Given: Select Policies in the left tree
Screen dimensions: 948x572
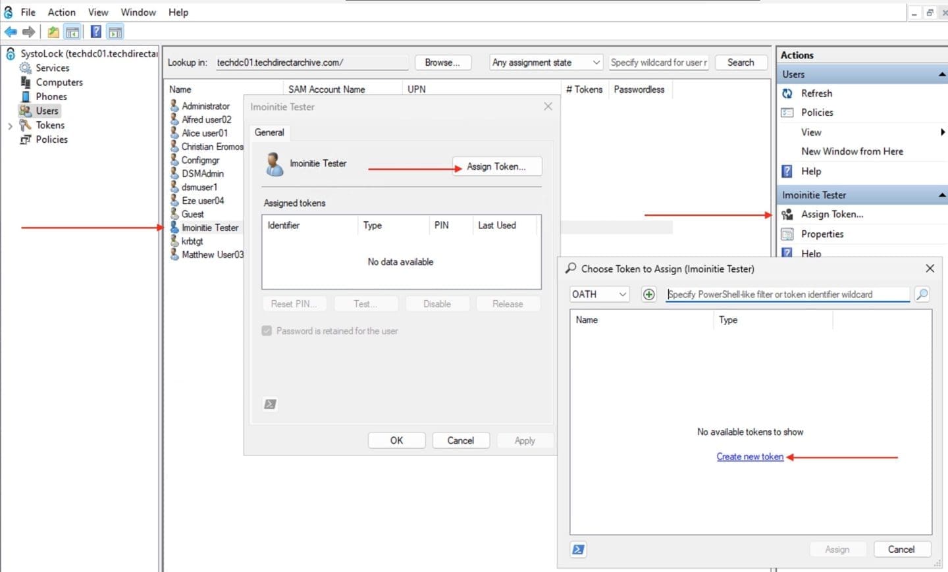Looking at the screenshot, I should 51,140.
